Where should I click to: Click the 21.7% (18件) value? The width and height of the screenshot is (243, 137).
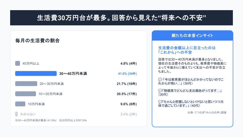coord(127,84)
